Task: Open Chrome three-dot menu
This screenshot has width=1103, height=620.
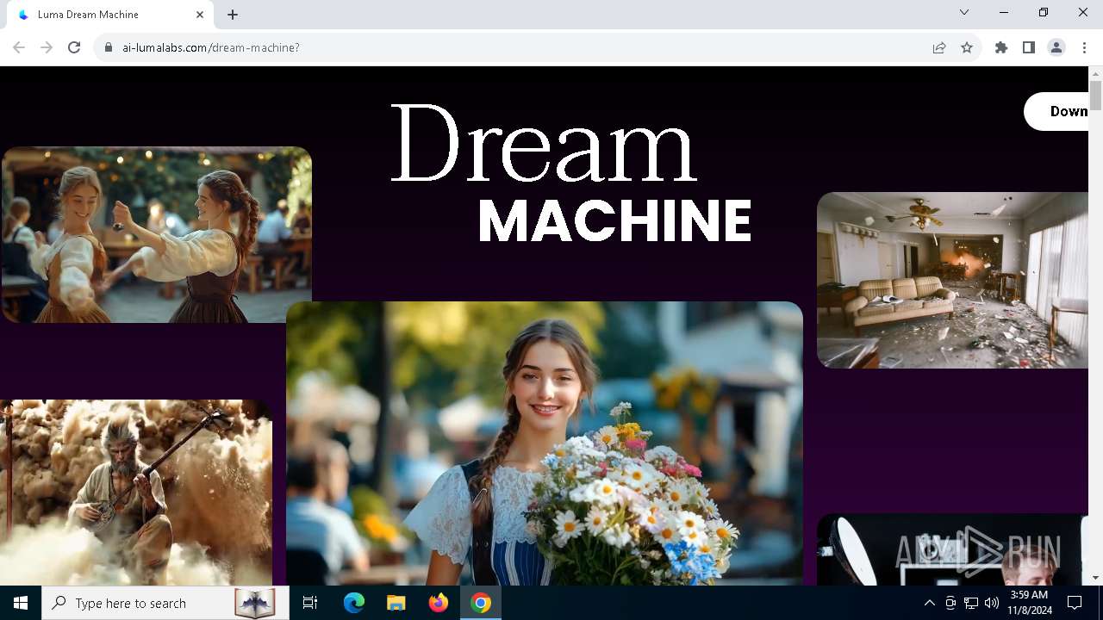Action: click(x=1084, y=47)
